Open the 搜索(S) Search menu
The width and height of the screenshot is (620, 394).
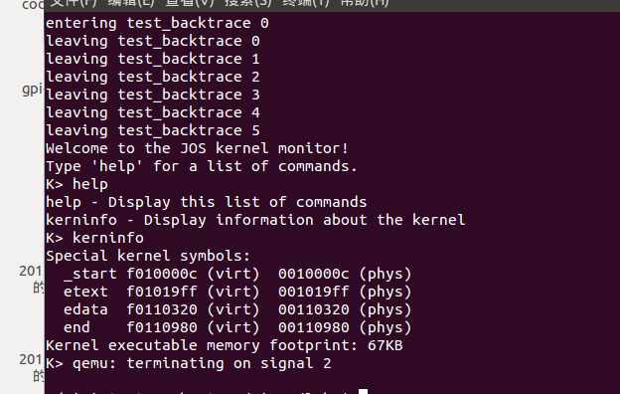pyautogui.click(x=248, y=3)
